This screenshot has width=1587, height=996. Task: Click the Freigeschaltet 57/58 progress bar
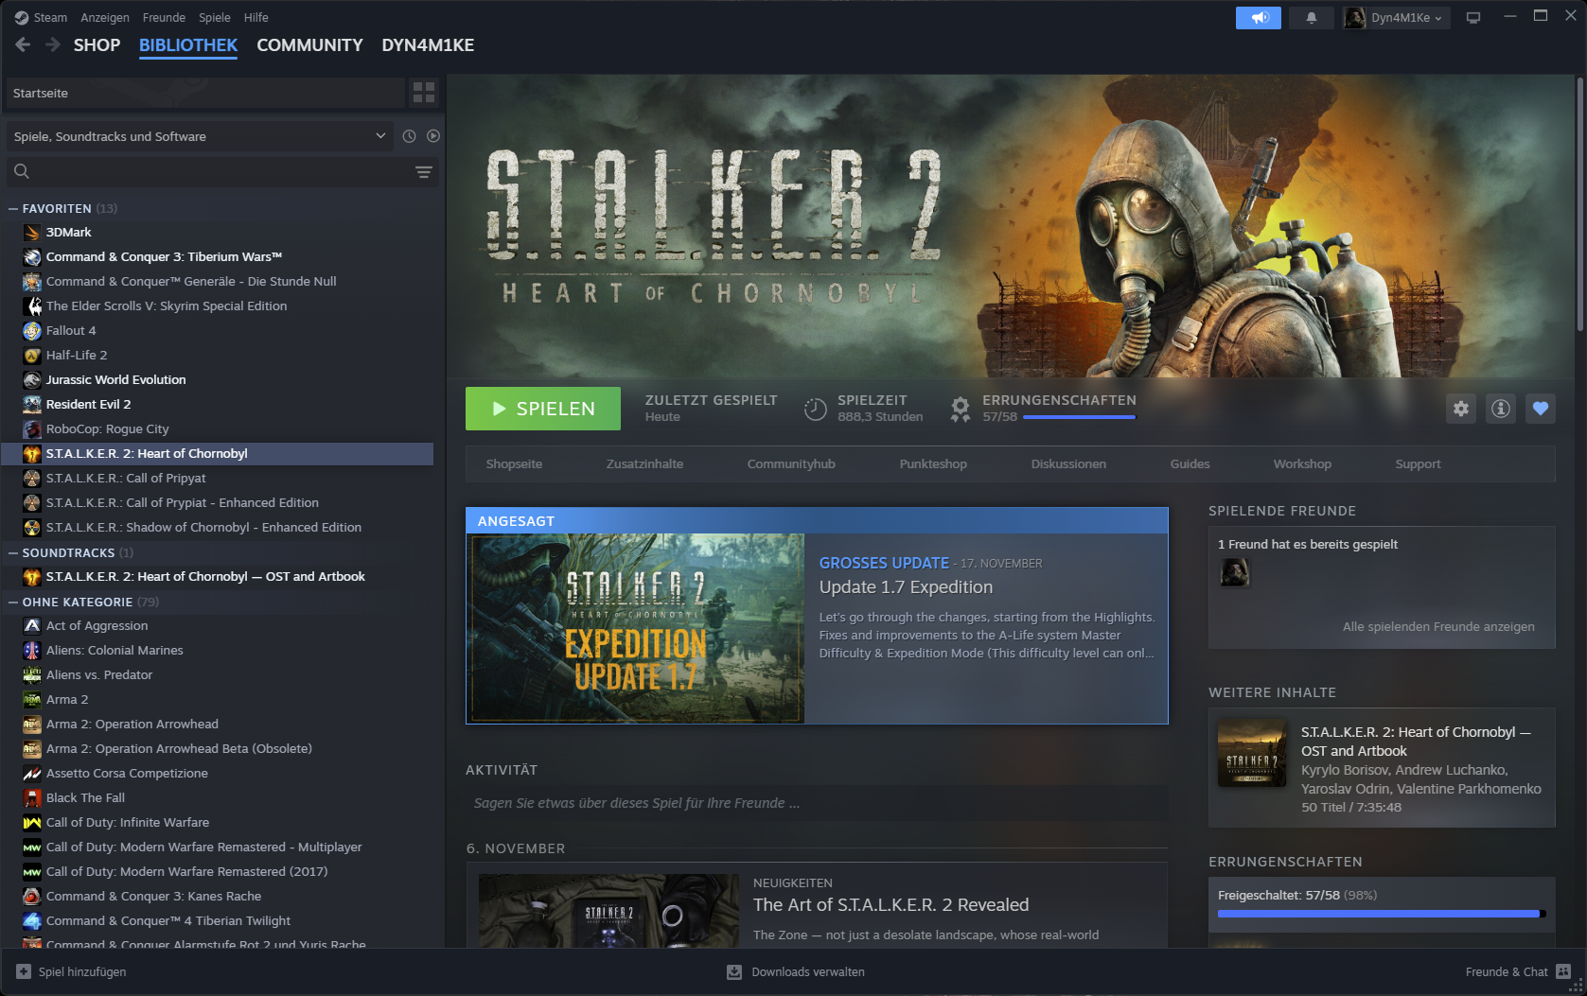[x=1382, y=914]
